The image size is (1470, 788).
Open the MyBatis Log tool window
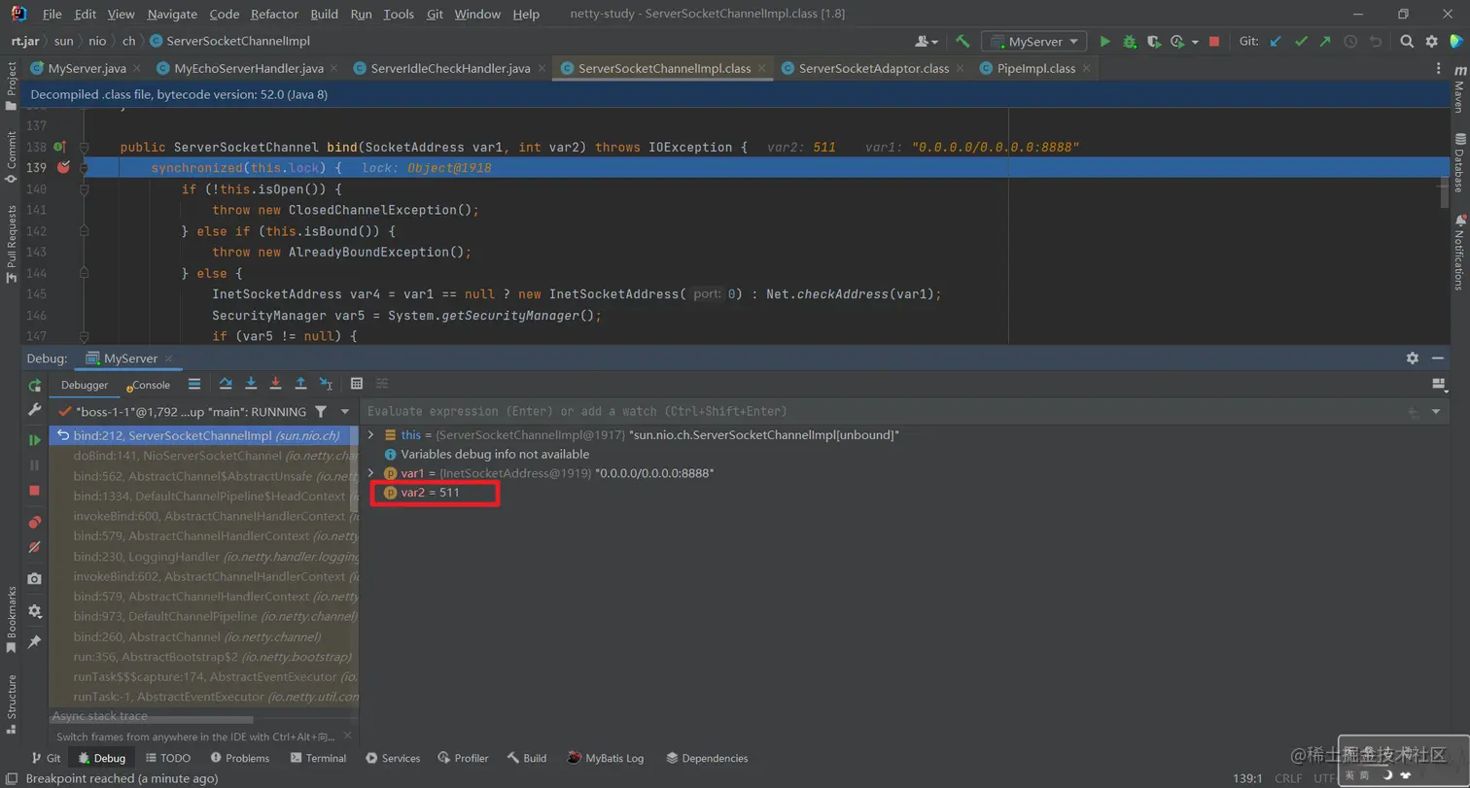pos(606,758)
